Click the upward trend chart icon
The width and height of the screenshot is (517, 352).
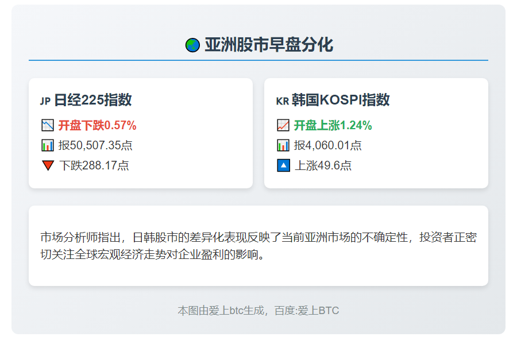(283, 125)
